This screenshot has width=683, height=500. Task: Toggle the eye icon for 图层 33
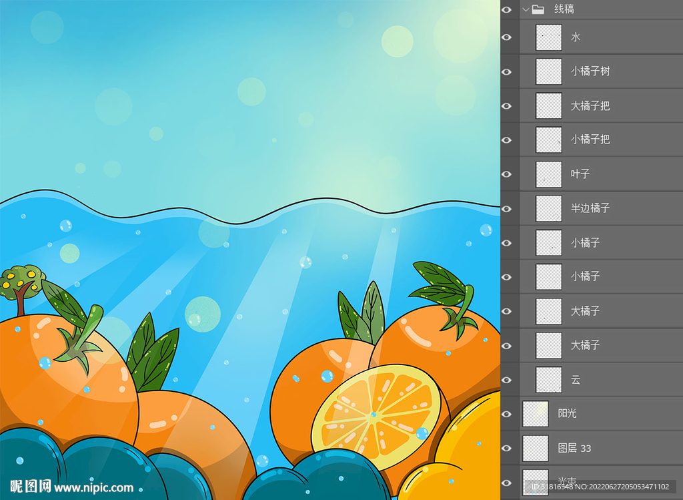click(x=507, y=448)
